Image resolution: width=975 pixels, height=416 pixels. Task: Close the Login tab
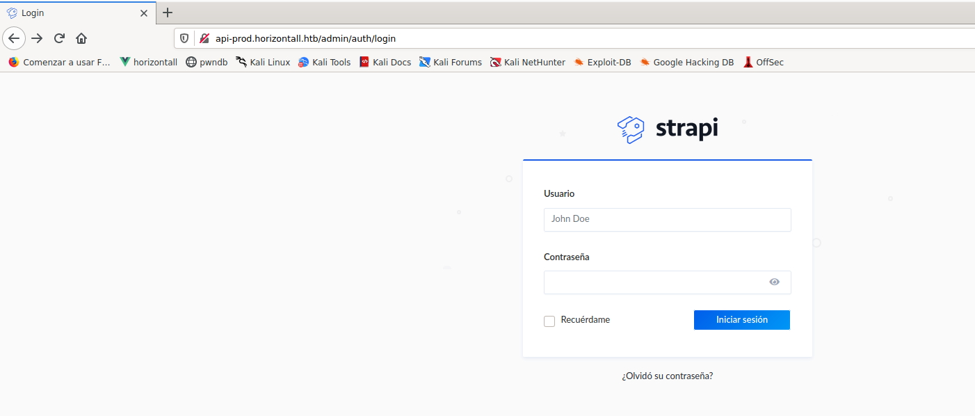tap(144, 13)
